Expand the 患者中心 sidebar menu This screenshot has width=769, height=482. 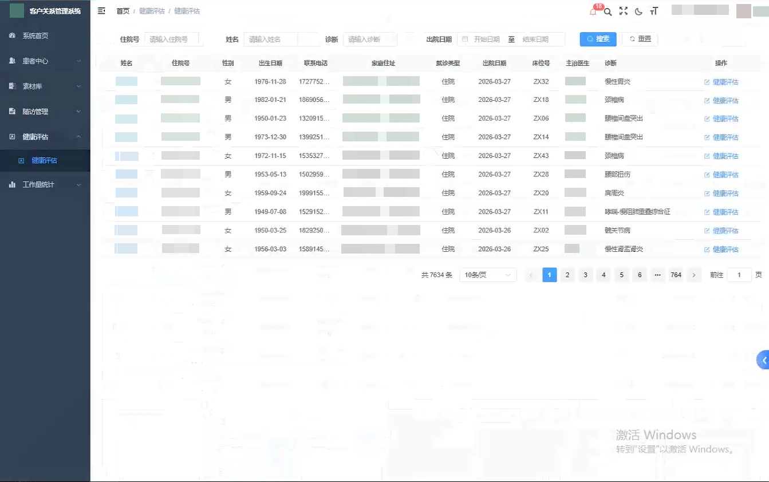pyautogui.click(x=45, y=61)
